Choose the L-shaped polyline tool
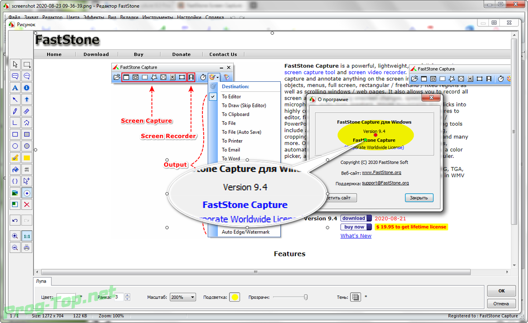Screen dimensions: 528x323 (15, 123)
